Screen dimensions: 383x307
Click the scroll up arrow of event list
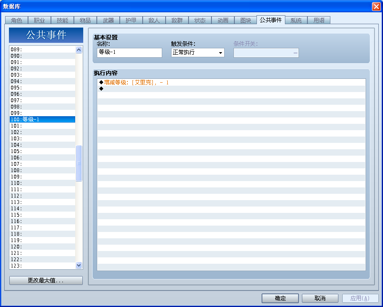79,50
